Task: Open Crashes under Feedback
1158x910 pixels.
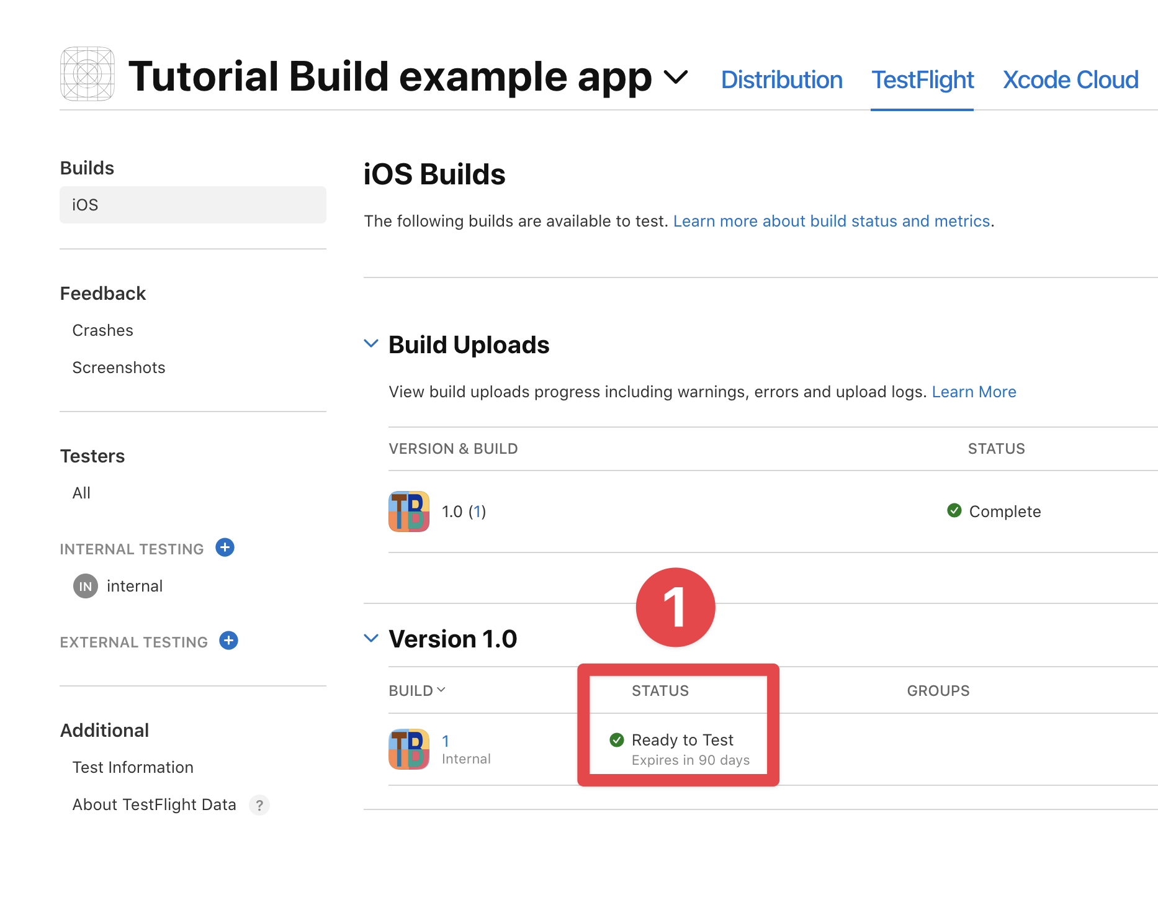Action: [x=102, y=330]
